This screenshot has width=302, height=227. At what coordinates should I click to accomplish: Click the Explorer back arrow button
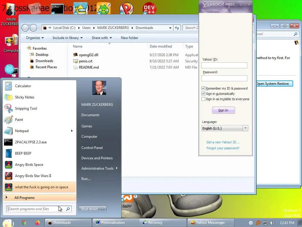pyautogui.click(x=25, y=28)
